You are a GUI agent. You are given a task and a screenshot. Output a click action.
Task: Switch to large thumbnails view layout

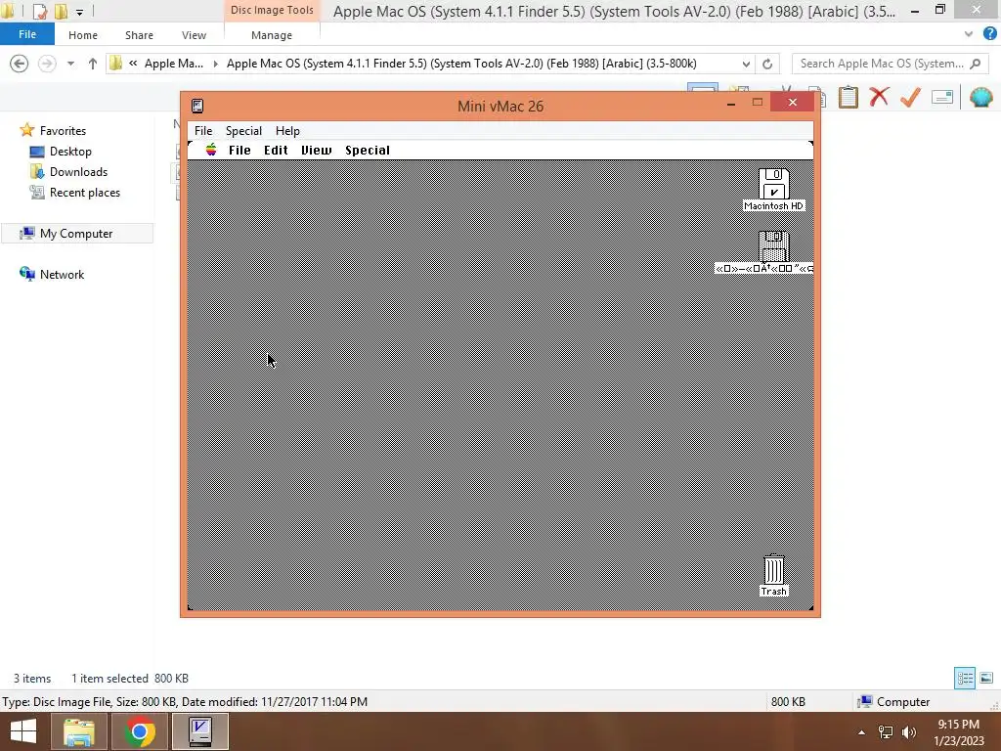click(x=986, y=678)
